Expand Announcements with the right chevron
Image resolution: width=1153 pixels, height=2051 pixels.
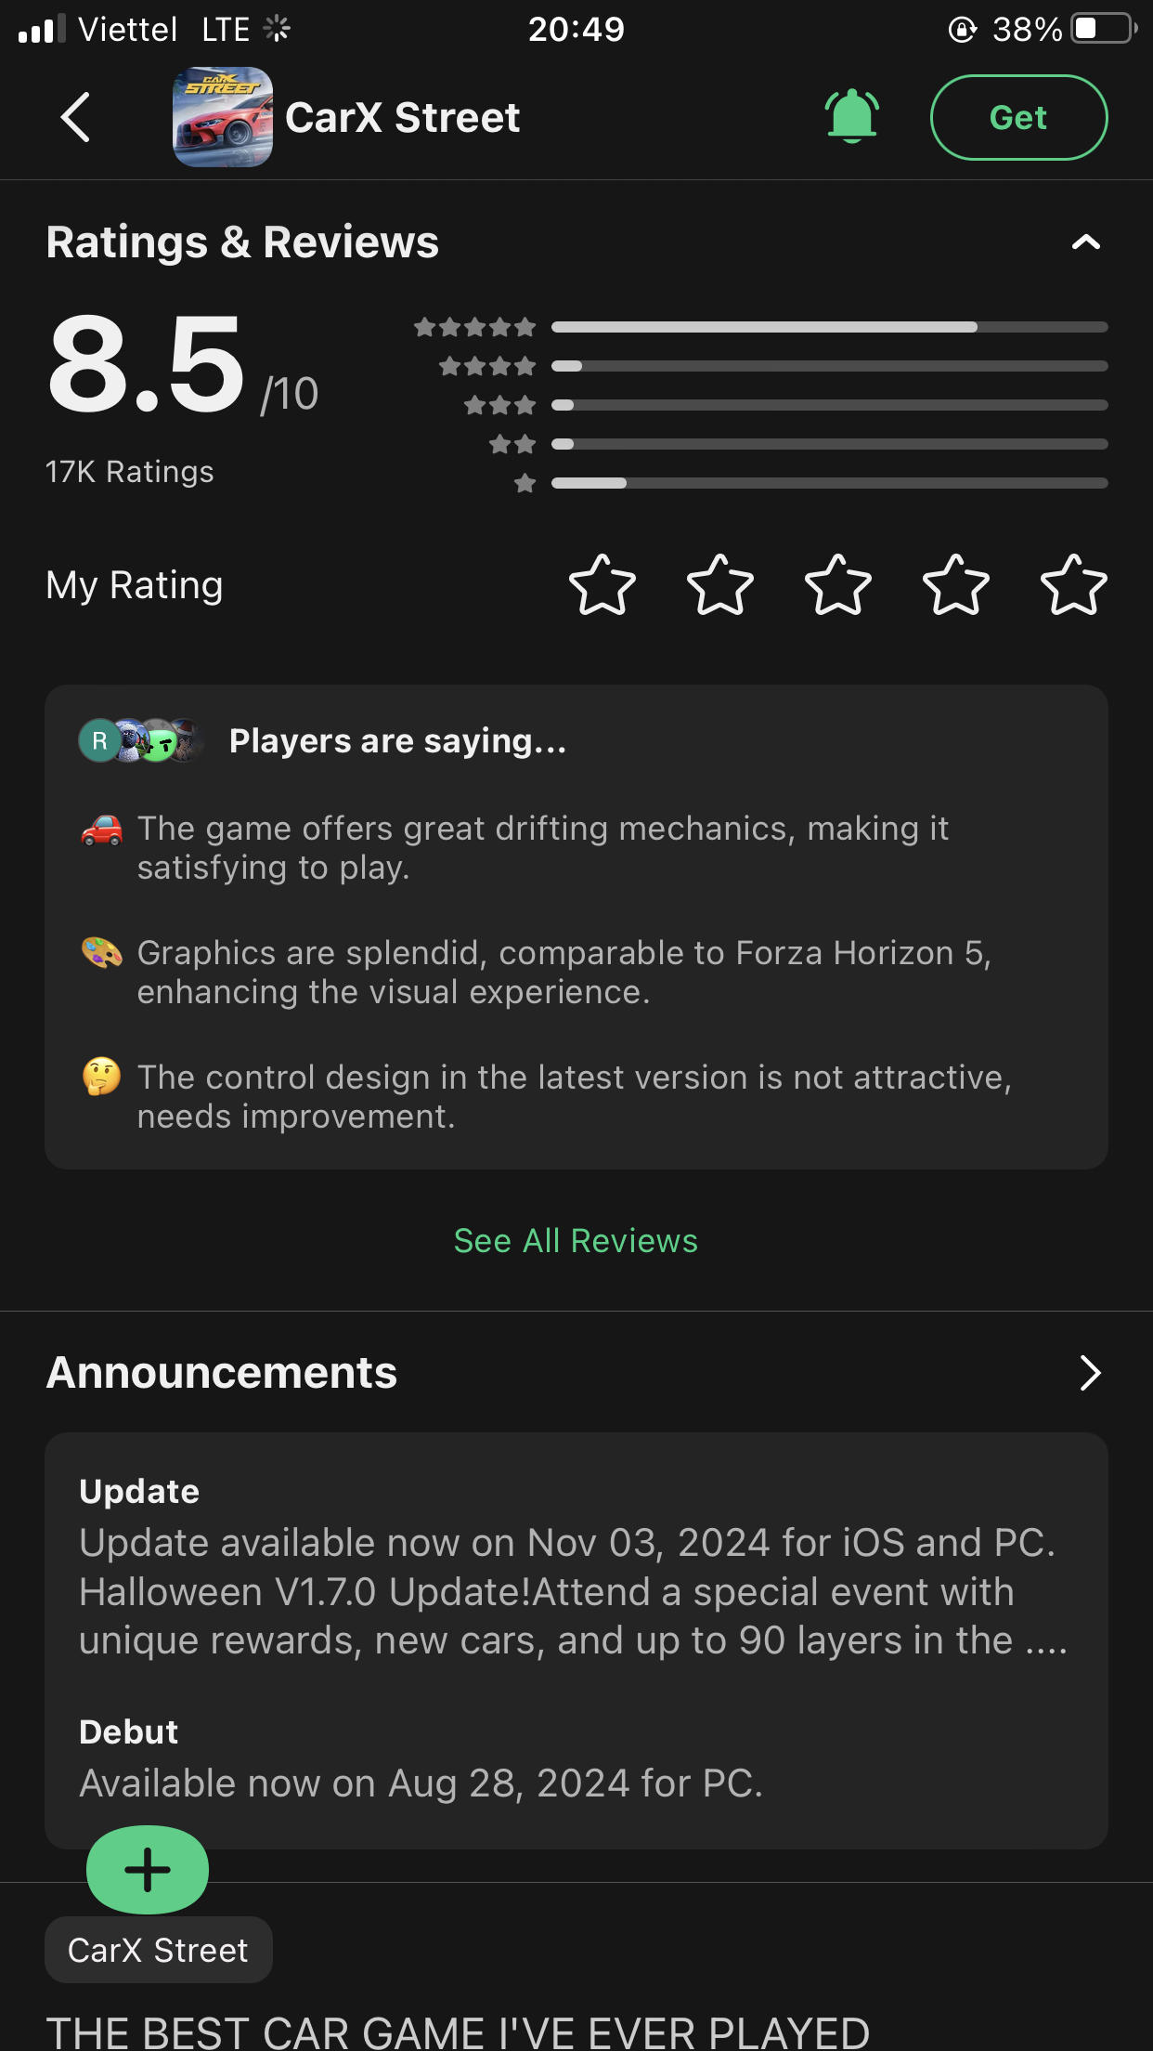pos(1090,1373)
